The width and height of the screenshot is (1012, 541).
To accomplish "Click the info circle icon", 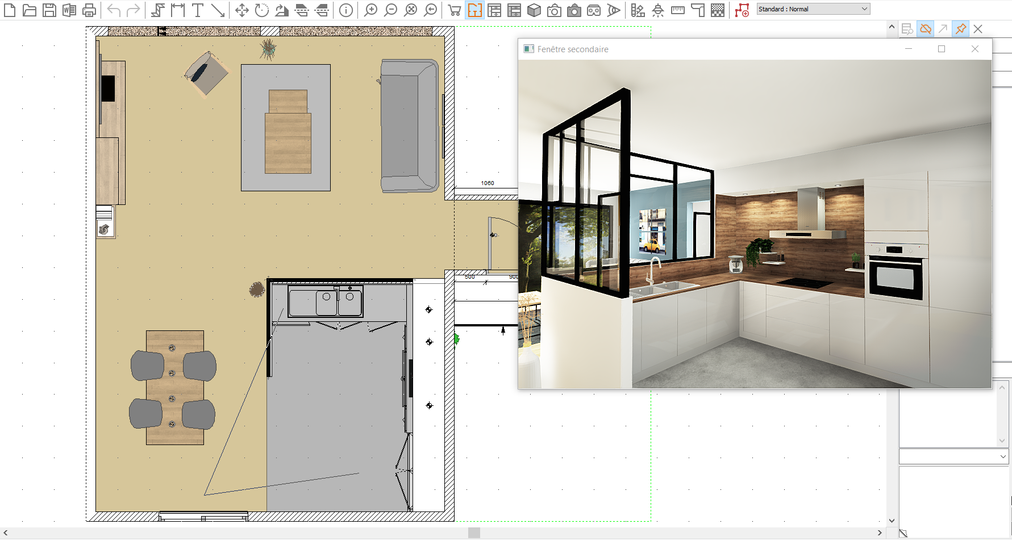I will tap(345, 10).
